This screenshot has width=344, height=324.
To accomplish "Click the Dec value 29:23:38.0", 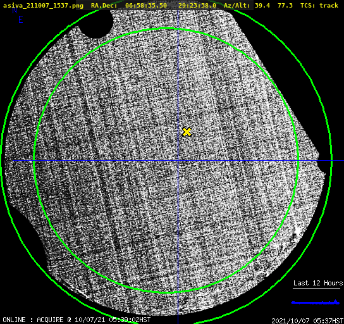I will (197, 5).
